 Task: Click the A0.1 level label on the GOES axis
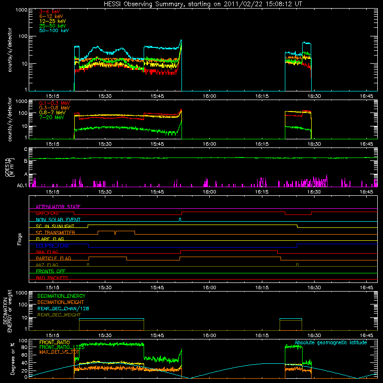click(x=22, y=185)
